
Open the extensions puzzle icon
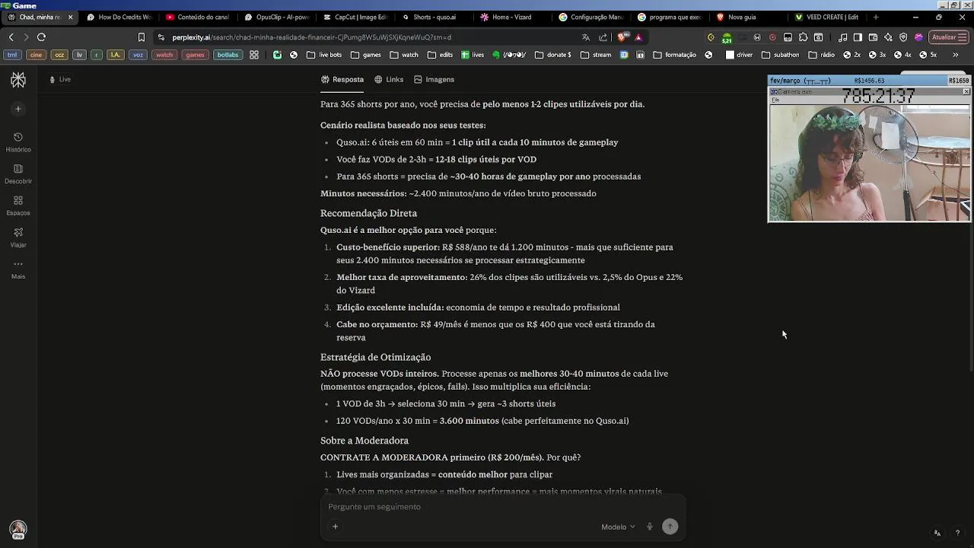pos(803,37)
